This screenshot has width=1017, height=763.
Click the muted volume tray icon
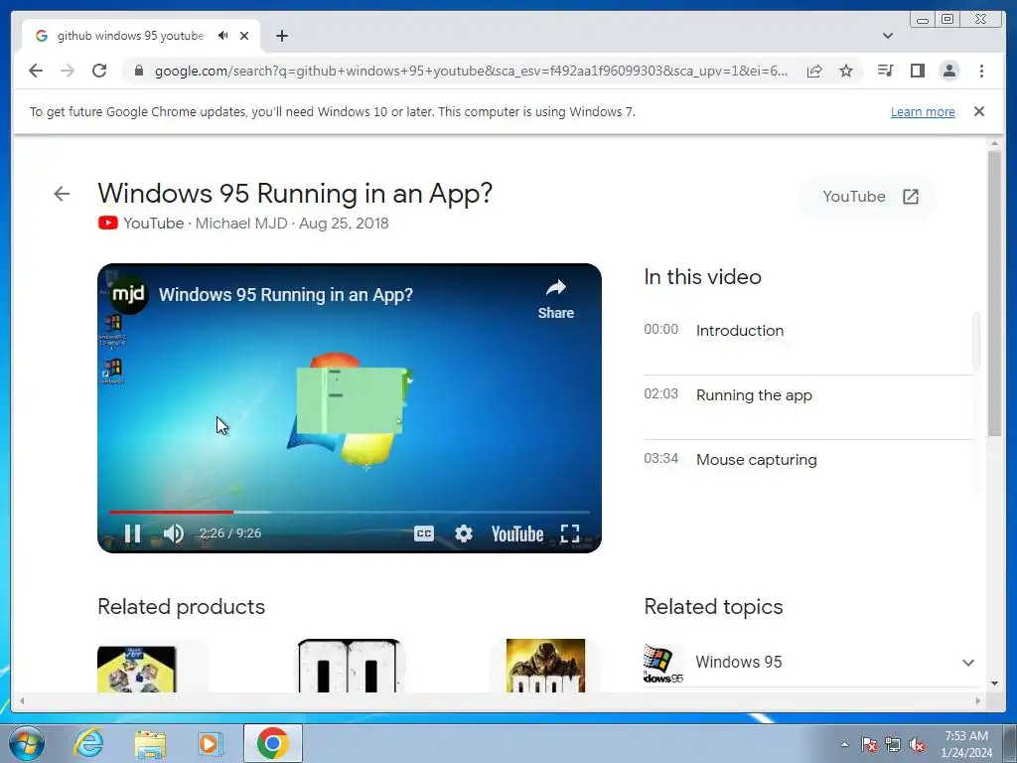(x=917, y=745)
